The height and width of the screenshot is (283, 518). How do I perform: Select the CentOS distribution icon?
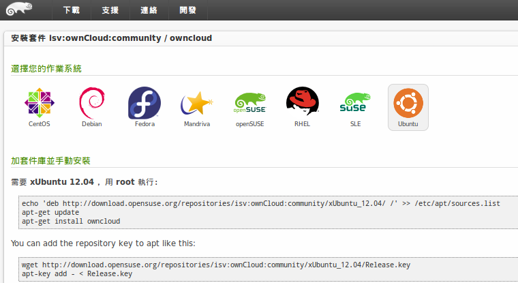pyautogui.click(x=40, y=103)
